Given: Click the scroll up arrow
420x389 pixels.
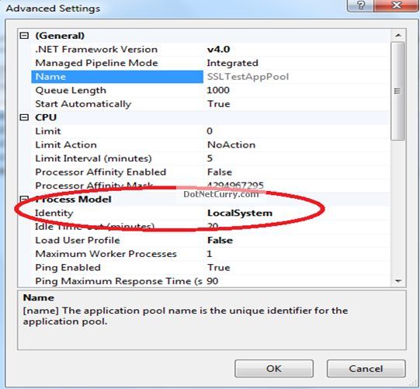Looking at the screenshot, I should tap(398, 35).
